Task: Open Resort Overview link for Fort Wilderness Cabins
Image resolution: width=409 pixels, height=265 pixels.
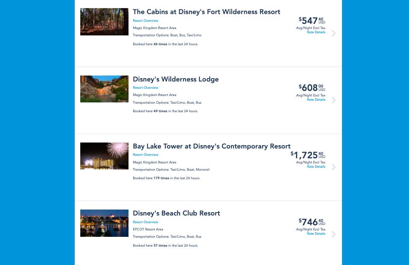Action: [145, 20]
